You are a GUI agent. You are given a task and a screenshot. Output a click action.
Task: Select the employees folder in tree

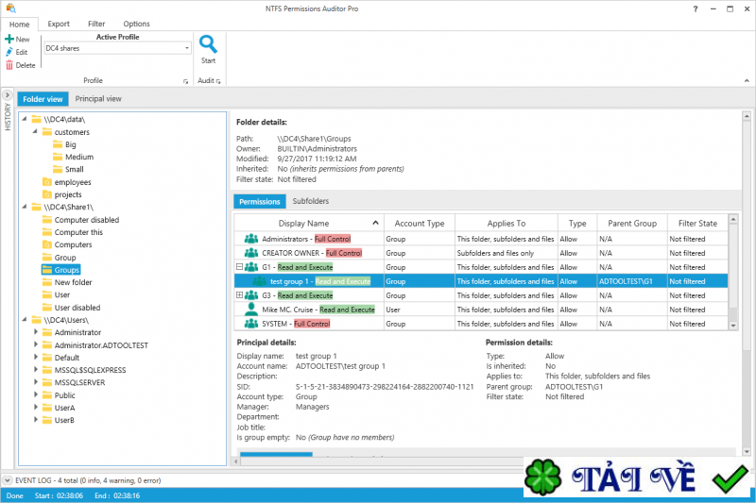click(x=73, y=182)
